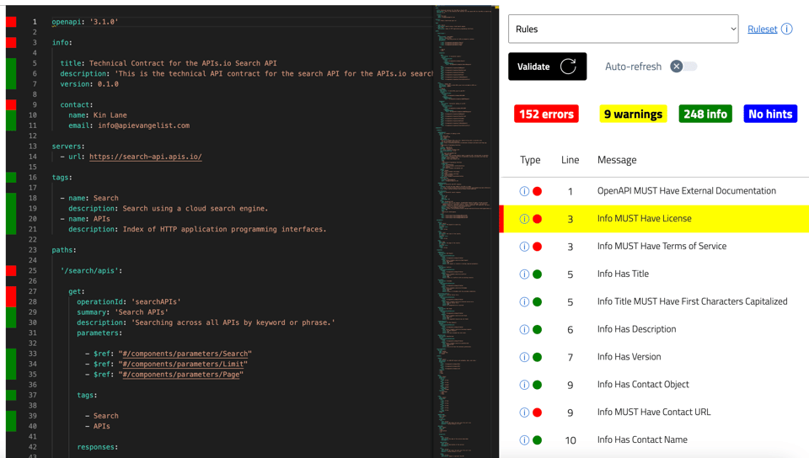Screen dimensions: 809x458
Task: Select the Info Has Contact Object row
Action: click(643, 385)
